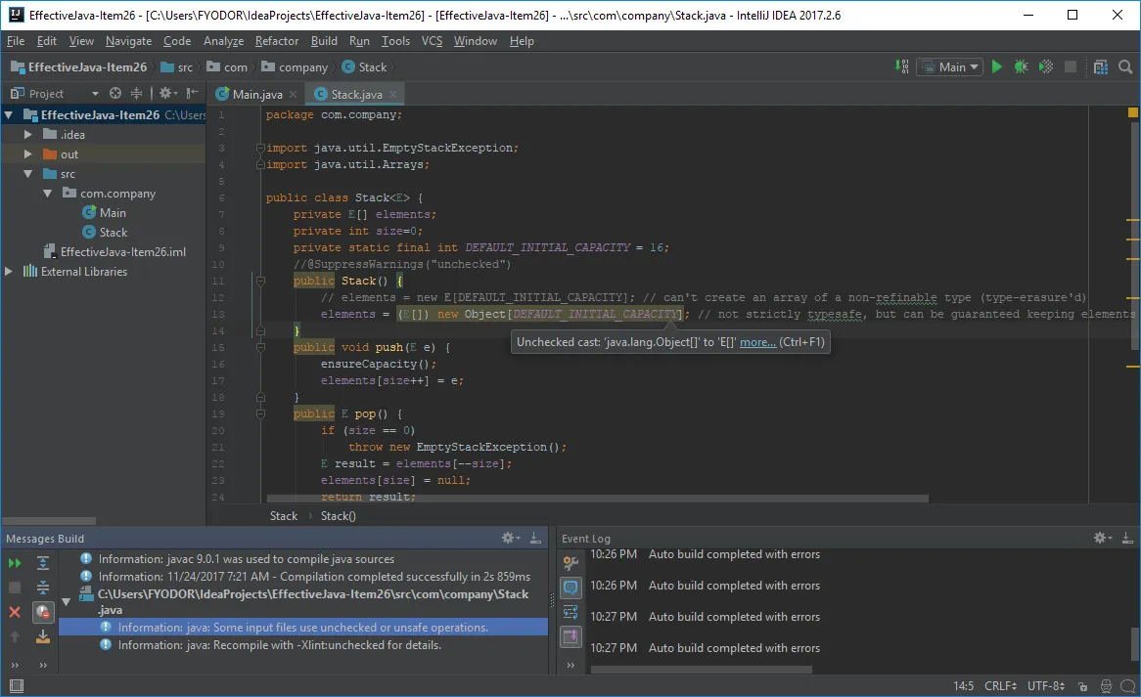Image resolution: width=1141 pixels, height=697 pixels.
Task: Open Search Everywhere magnifier icon
Action: (x=1125, y=67)
